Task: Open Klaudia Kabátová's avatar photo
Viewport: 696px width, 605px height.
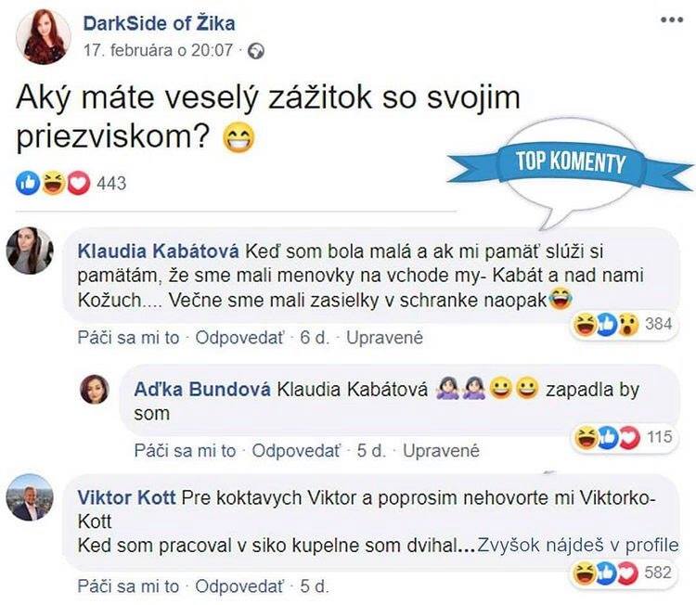Action: 30,251
